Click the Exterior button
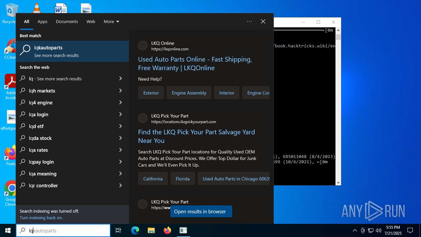Viewport: 421px width, 237px height. (151, 93)
